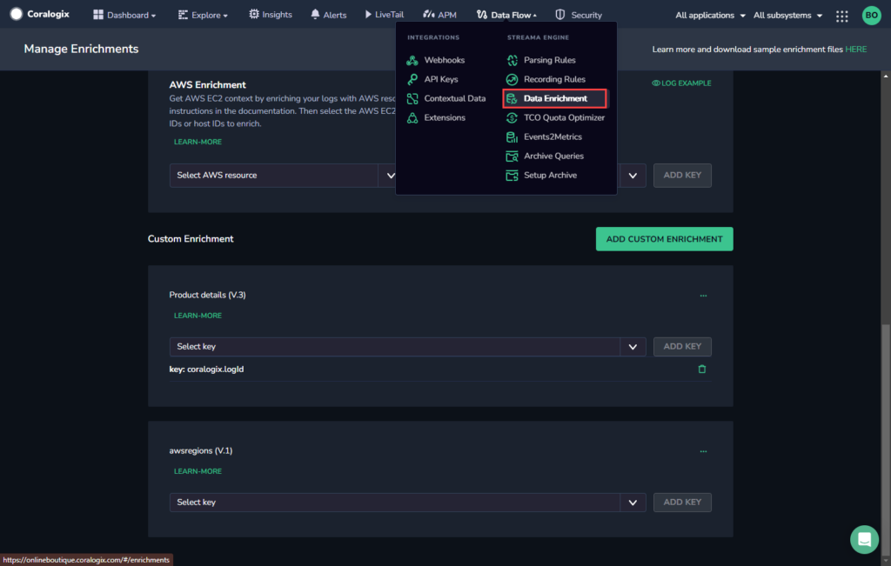Click the 'AWS Enrichment' heading
891x566 pixels.
[207, 85]
